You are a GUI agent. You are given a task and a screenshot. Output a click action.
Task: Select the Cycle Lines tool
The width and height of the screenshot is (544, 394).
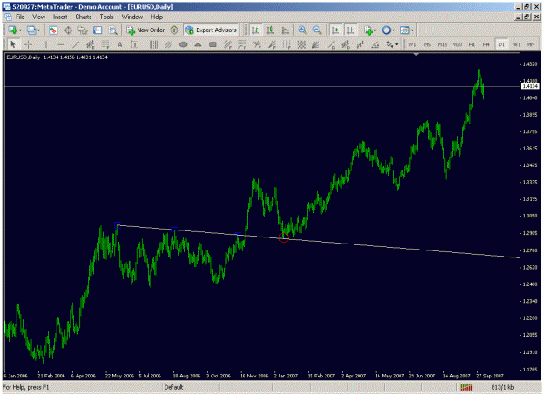(x=153, y=44)
